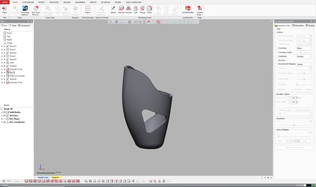The image size is (316, 187).
Task: Switch to the 3D SKETCH ribbon tab
Action: [x=105, y=2]
